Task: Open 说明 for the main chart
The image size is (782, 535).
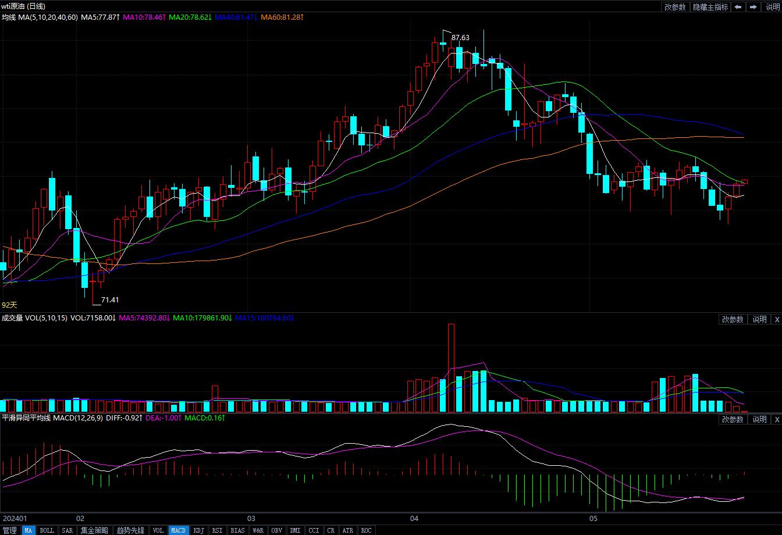Action: [x=772, y=7]
